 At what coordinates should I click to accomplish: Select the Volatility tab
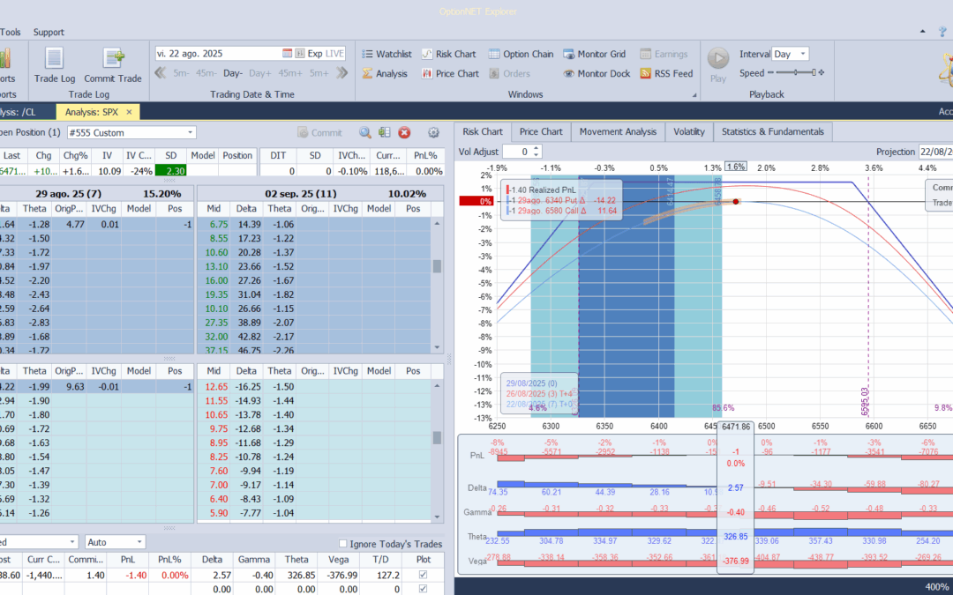pyautogui.click(x=689, y=131)
